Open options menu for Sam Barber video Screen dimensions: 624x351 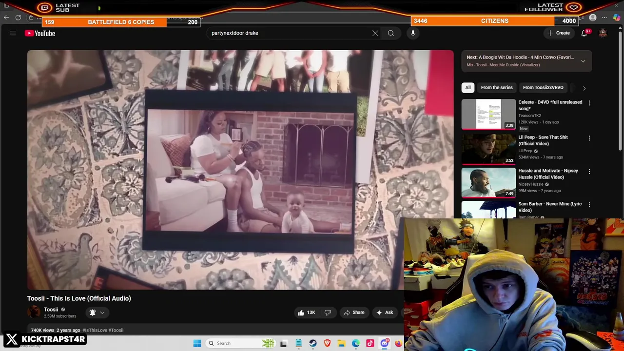[589, 205]
